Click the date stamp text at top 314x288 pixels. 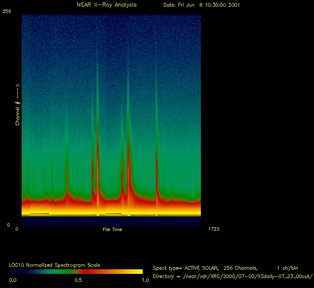pyautogui.click(x=201, y=5)
